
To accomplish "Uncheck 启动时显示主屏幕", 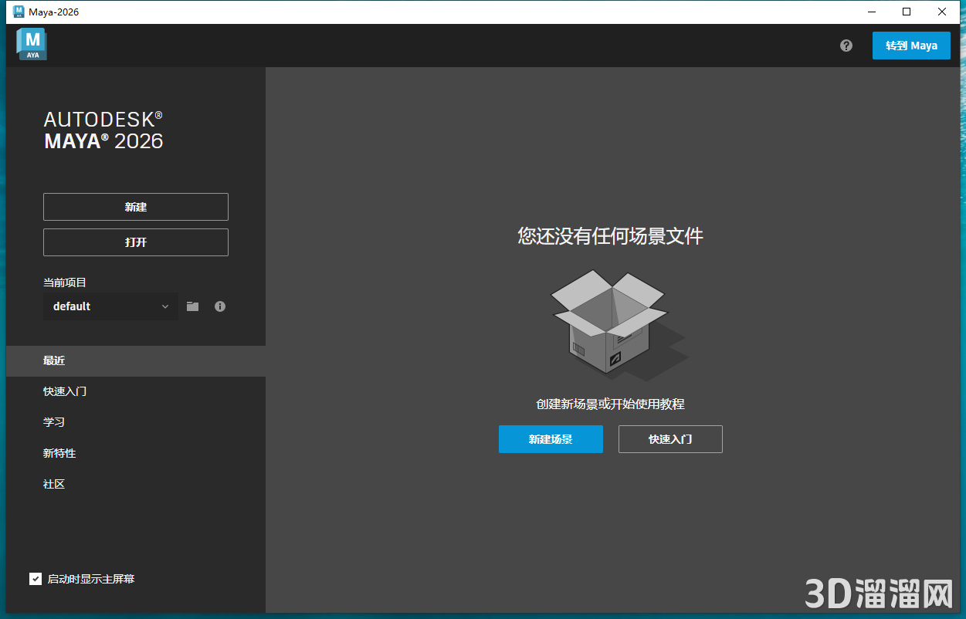I will point(36,578).
